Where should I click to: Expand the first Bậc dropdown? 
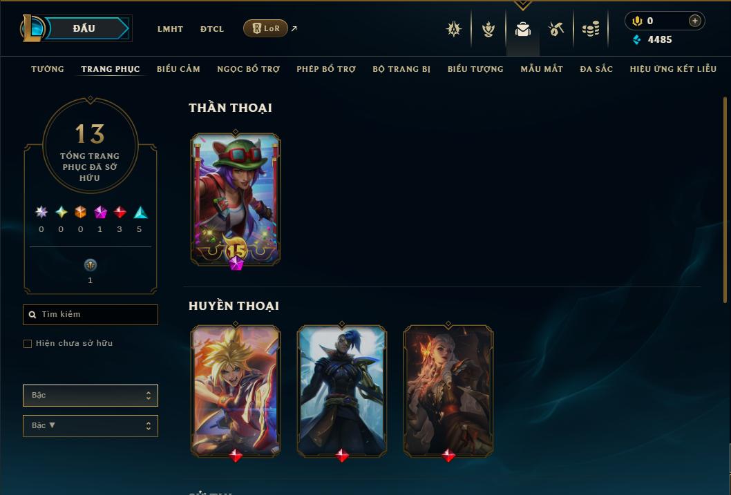pos(91,396)
